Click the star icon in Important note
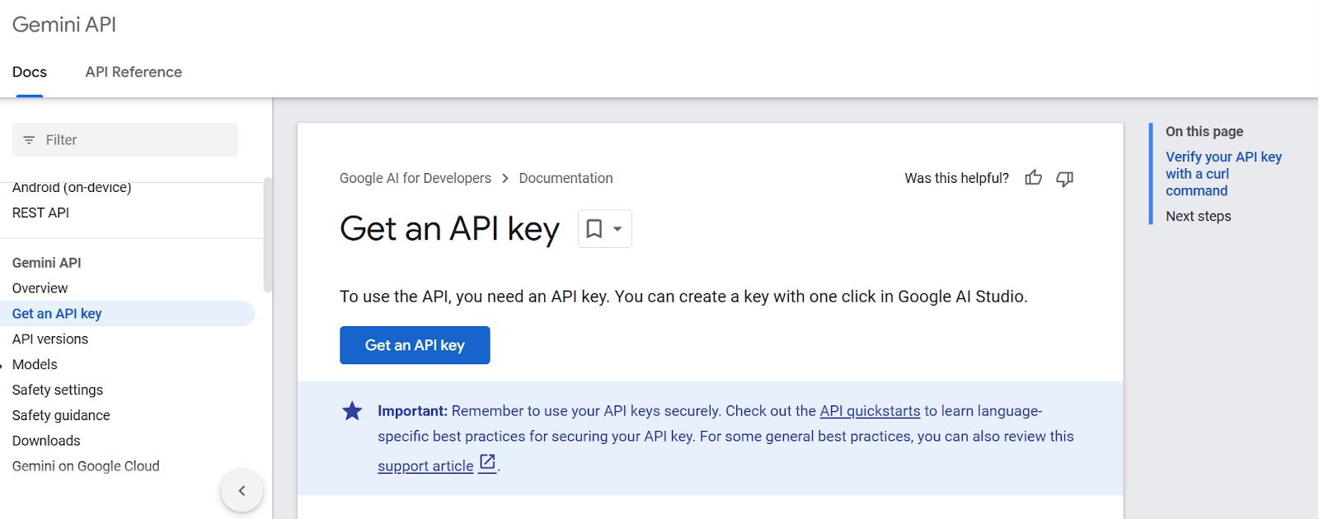The height and width of the screenshot is (519, 1319). pyautogui.click(x=352, y=411)
